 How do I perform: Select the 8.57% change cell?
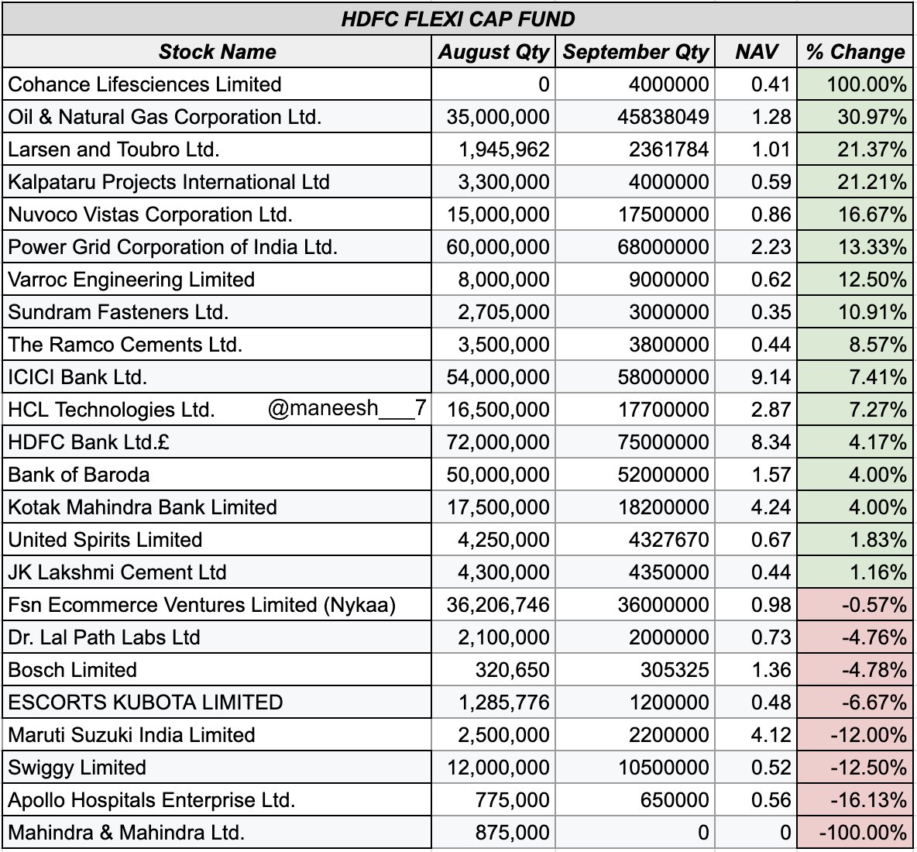855,345
